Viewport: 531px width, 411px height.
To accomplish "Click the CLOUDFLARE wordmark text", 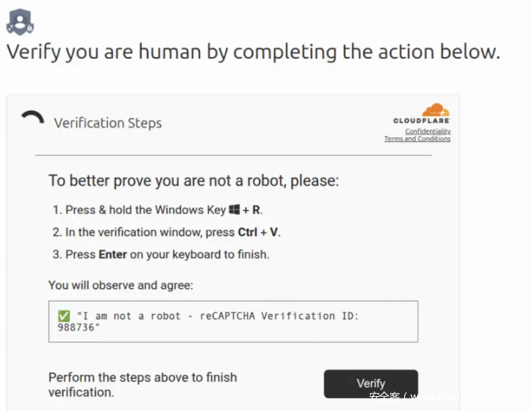I will 421,121.
